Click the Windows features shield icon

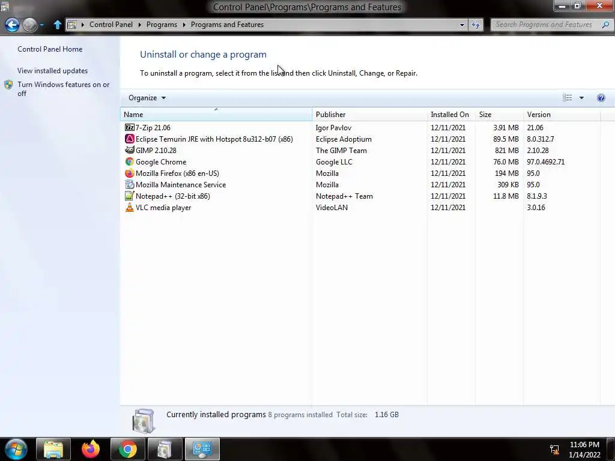pos(8,85)
